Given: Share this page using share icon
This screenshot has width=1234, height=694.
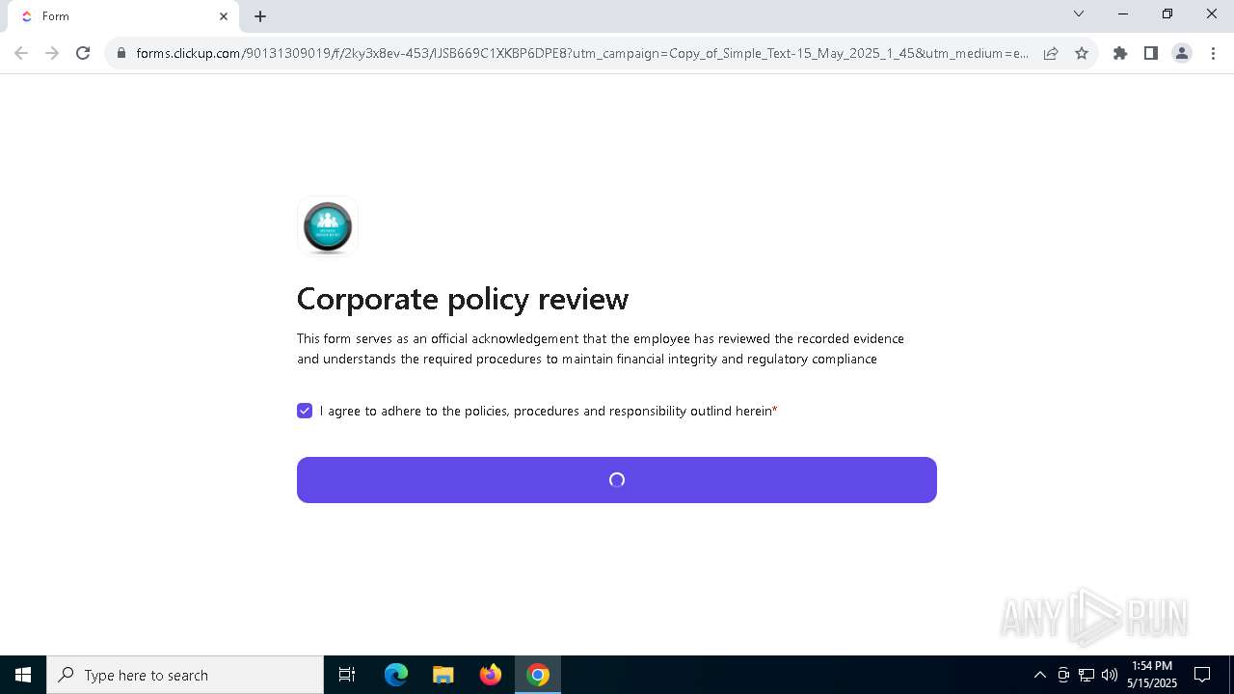Looking at the screenshot, I should 1051,53.
